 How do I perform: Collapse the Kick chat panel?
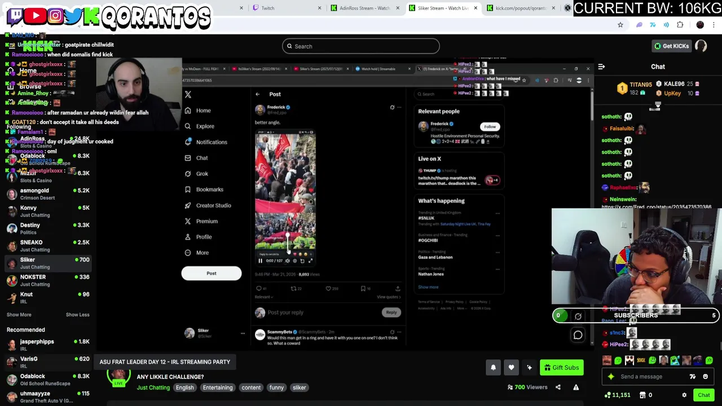601,67
